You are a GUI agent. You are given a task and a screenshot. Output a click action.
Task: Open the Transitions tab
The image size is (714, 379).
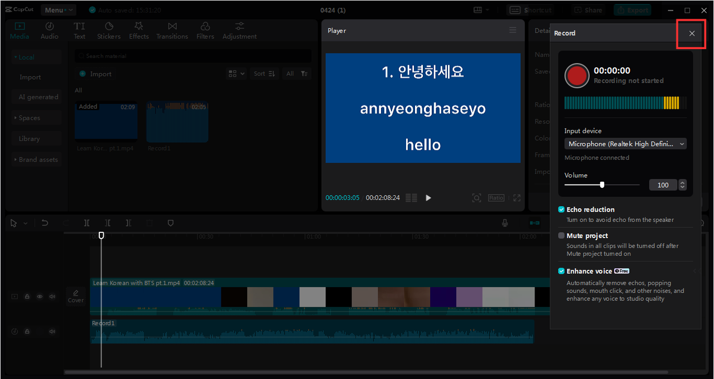pos(172,31)
